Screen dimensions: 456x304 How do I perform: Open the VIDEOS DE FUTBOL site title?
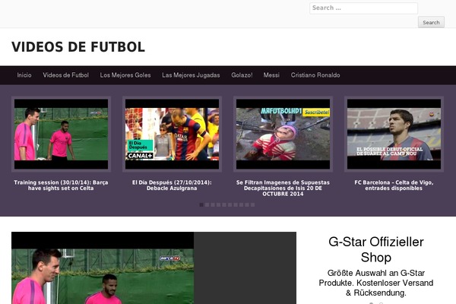tap(78, 47)
